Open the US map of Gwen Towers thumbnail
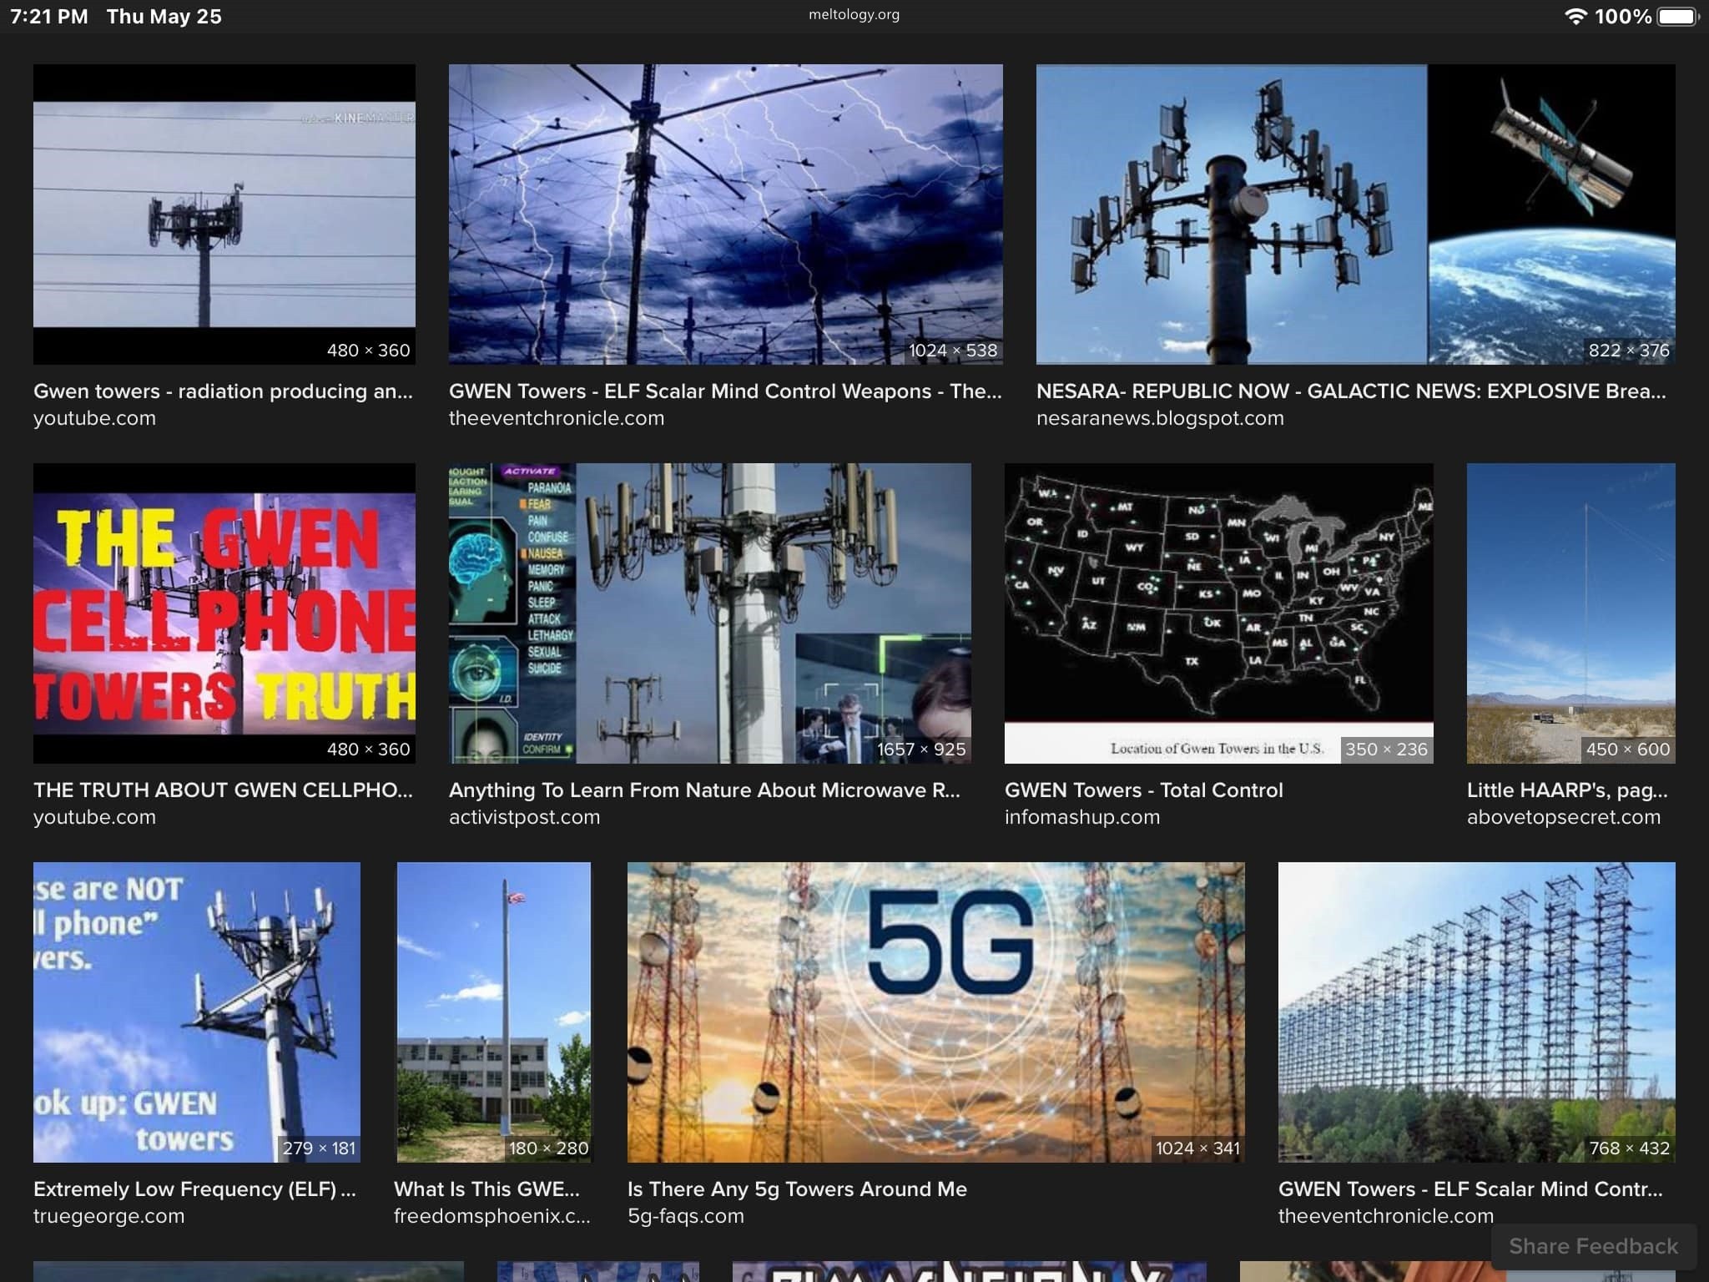1709x1282 pixels. click(1219, 613)
